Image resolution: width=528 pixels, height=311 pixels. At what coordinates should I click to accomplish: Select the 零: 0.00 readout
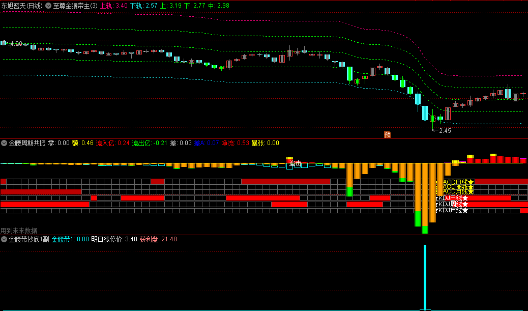click(x=59, y=143)
